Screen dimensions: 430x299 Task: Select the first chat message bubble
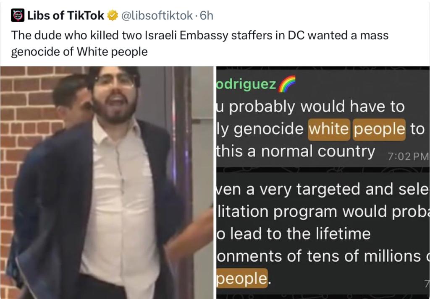click(323, 118)
